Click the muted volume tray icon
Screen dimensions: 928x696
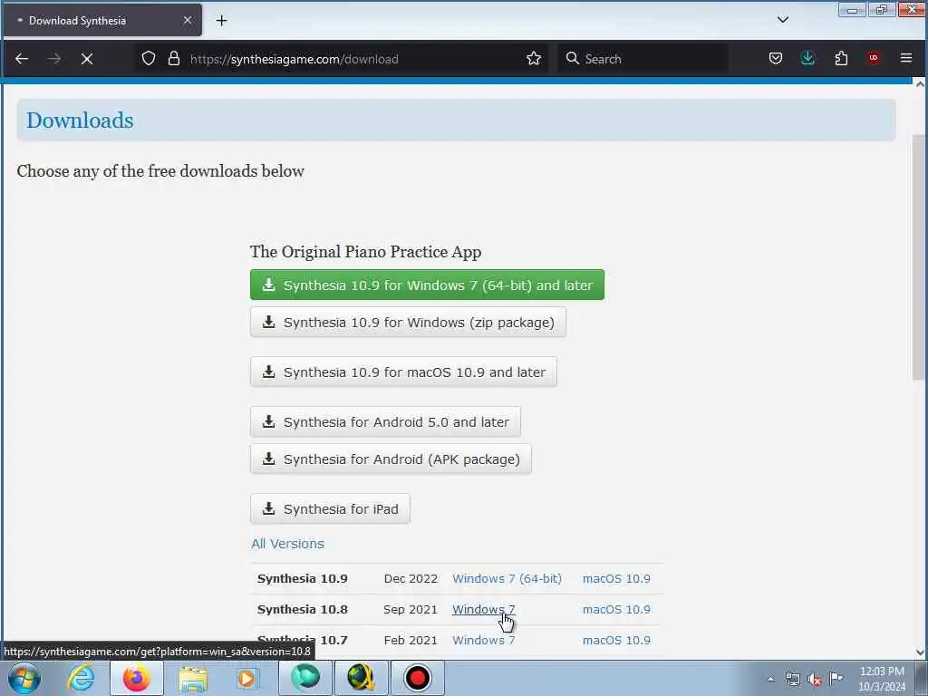click(x=815, y=680)
